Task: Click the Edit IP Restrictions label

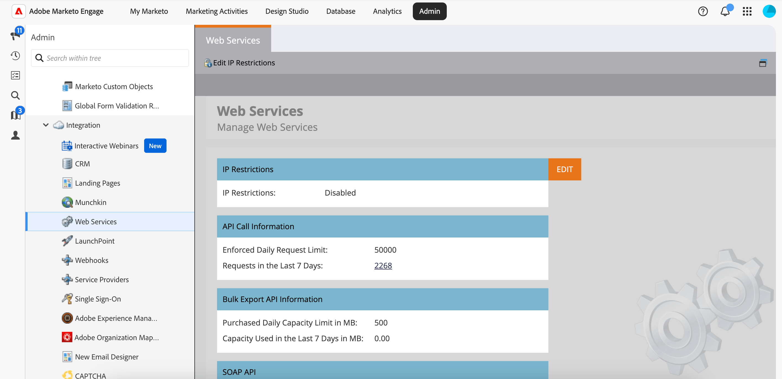Action: coord(244,63)
